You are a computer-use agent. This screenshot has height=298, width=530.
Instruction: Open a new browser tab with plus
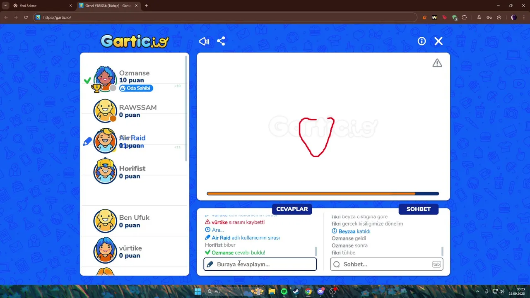tap(146, 6)
